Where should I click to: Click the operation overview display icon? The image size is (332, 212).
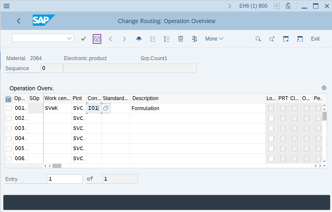139,38
